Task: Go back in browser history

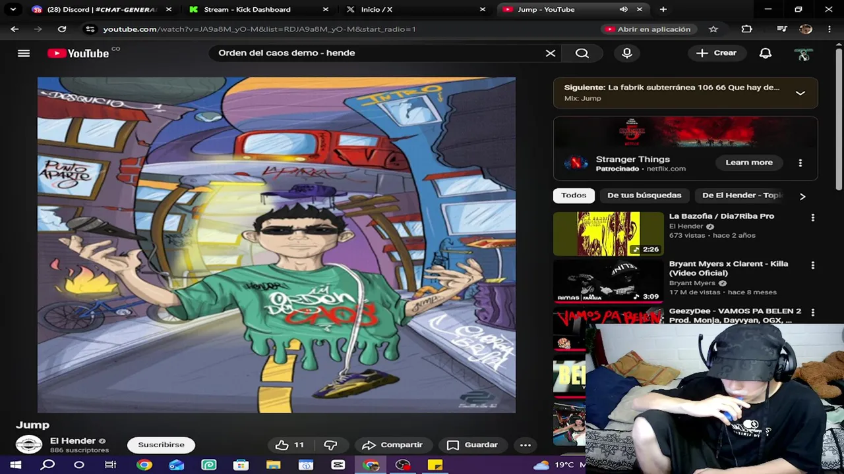Action: (15, 29)
